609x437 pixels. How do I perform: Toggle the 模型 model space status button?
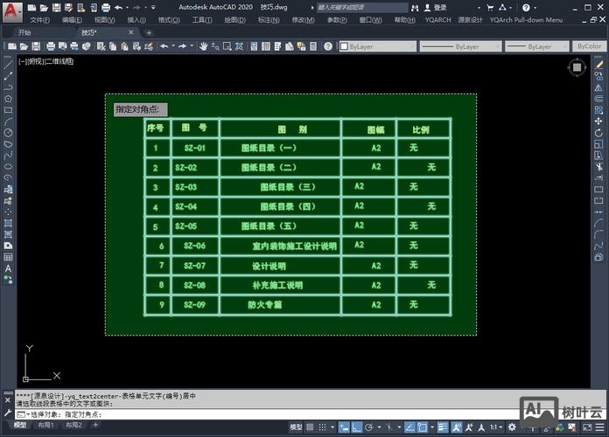297,427
